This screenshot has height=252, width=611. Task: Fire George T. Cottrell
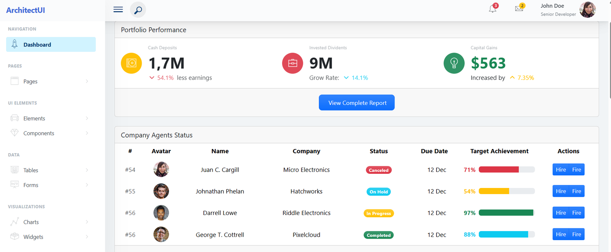coord(577,234)
